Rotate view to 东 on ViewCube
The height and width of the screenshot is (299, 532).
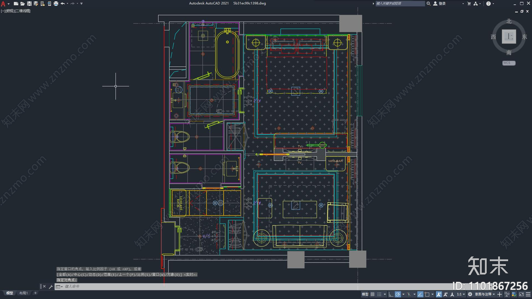[524, 37]
